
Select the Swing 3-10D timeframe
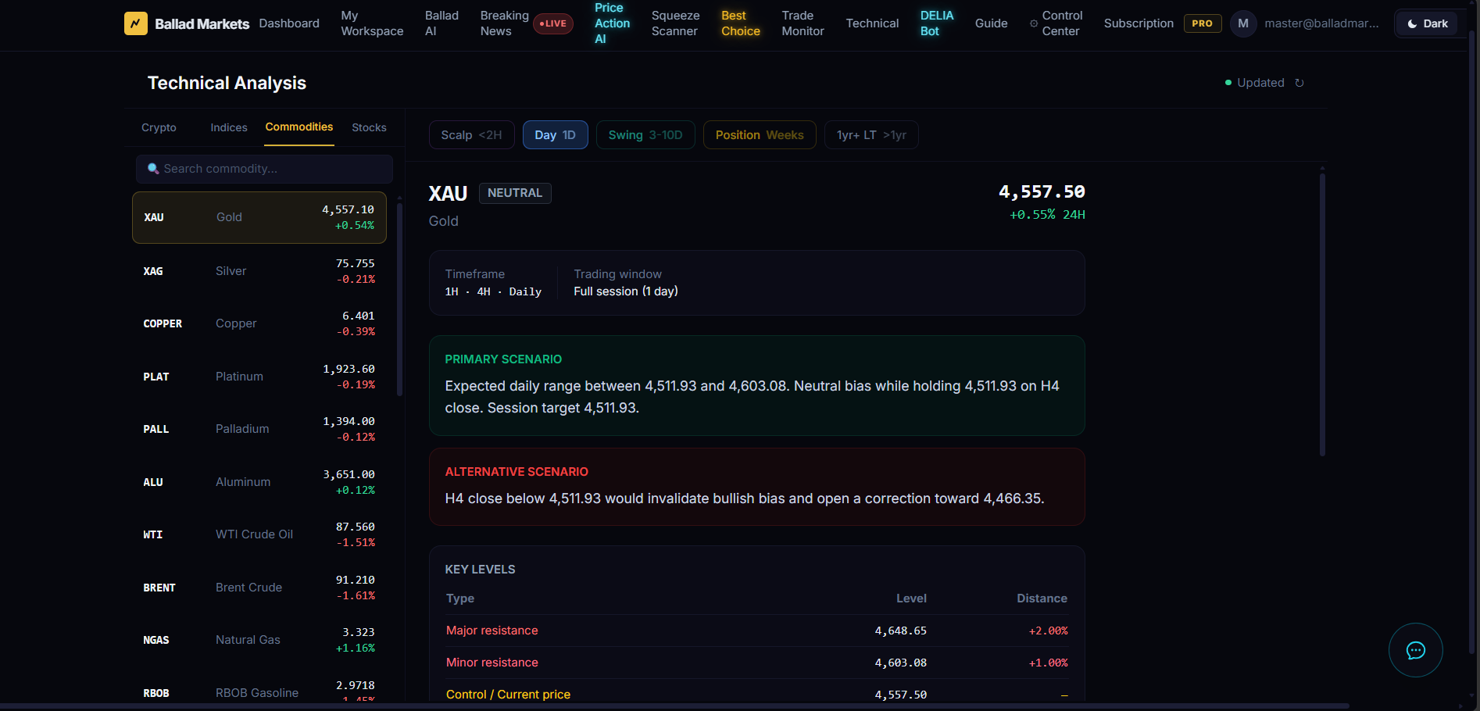point(645,135)
